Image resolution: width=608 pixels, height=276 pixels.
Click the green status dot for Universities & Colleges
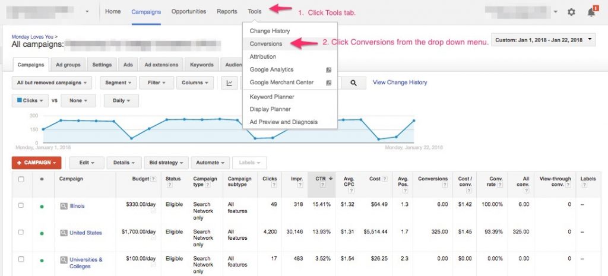[42, 261]
